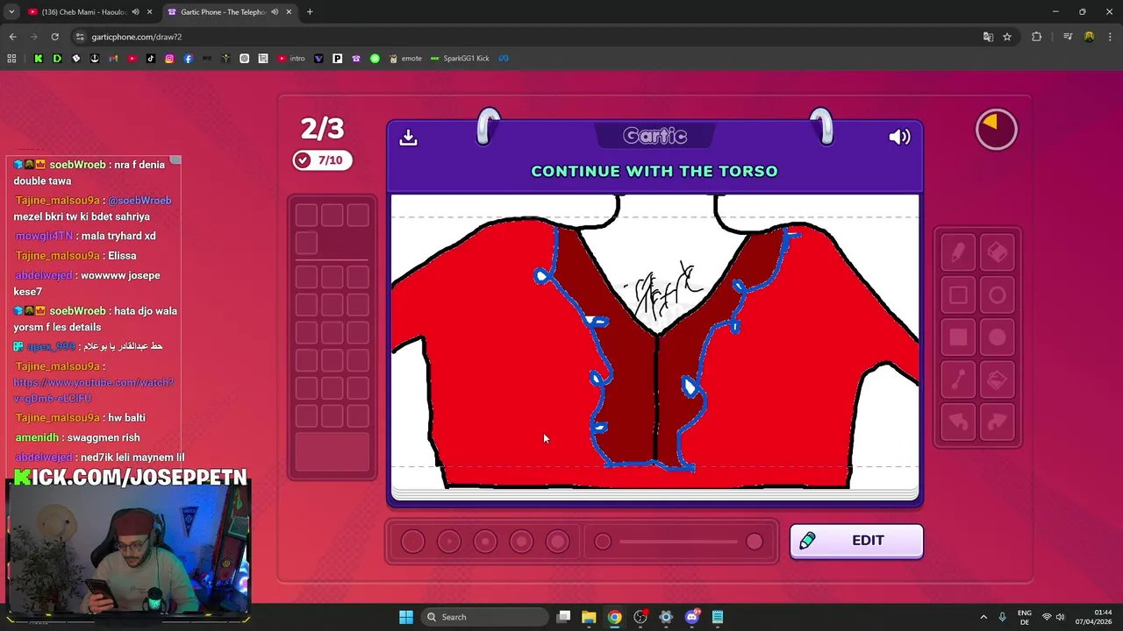Open the Windows Start menu
Viewport: 1123px width, 631px height.
point(406,617)
